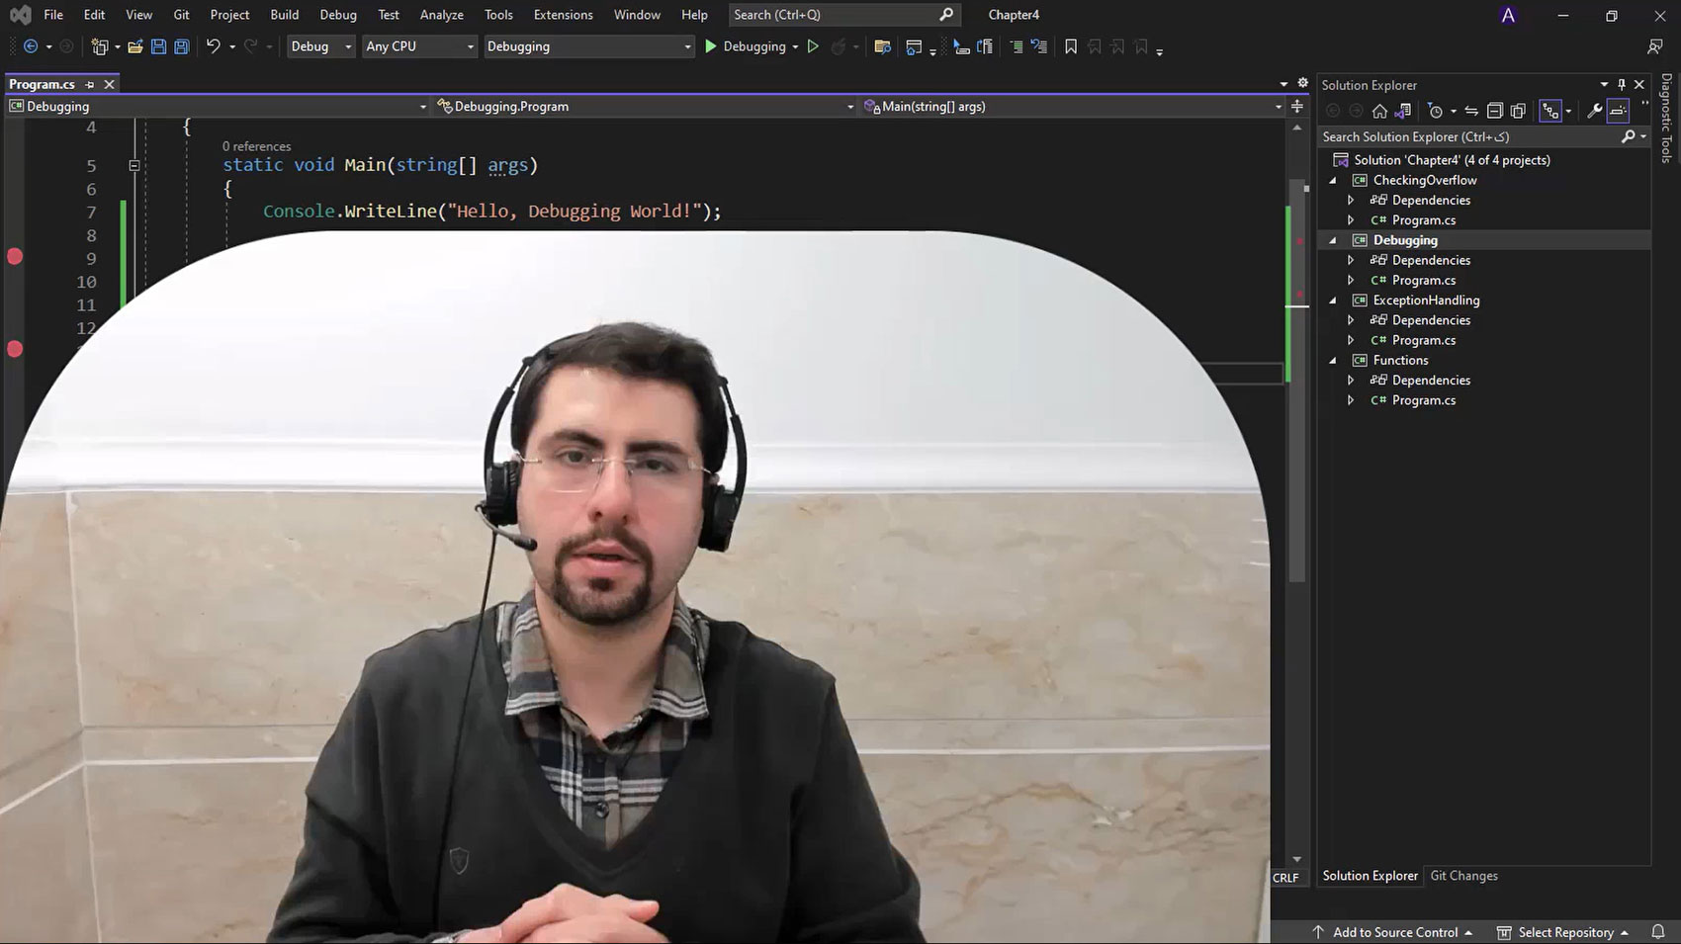
Task: Click Sync with Active Document arrows icon
Action: tap(1471, 111)
